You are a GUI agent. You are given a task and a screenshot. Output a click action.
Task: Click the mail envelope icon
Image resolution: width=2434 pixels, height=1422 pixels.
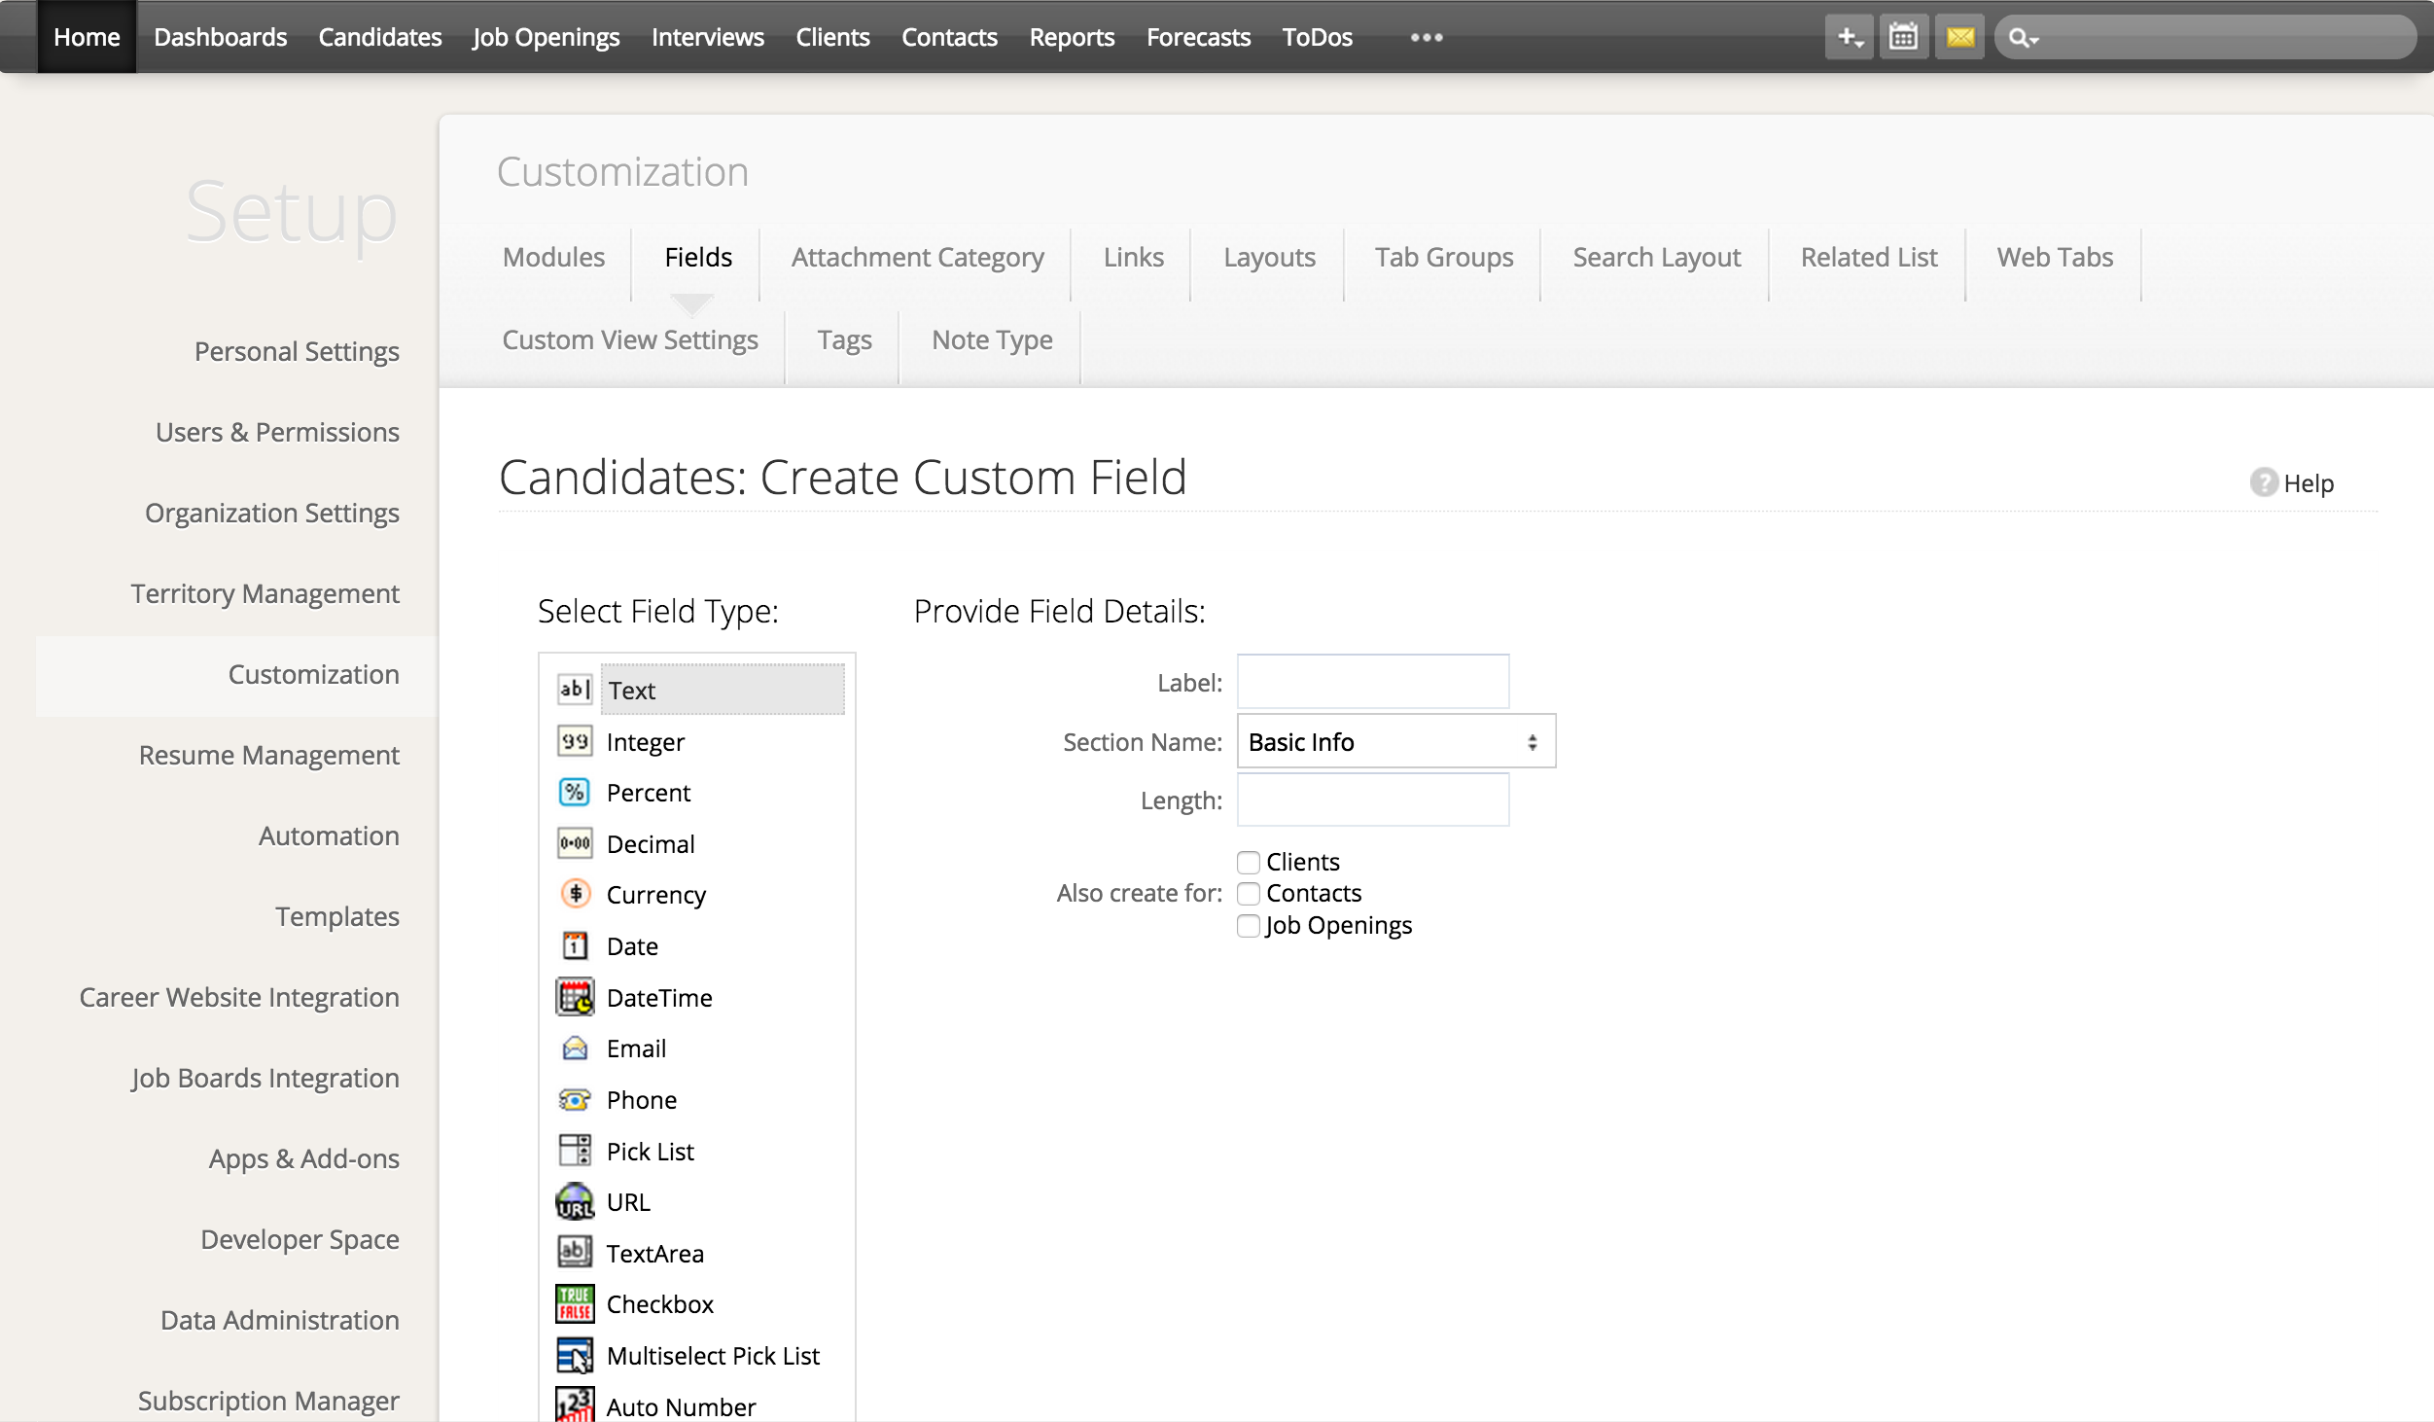[1960, 36]
